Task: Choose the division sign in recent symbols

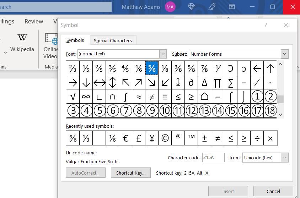Action: pyautogui.click(x=257, y=138)
